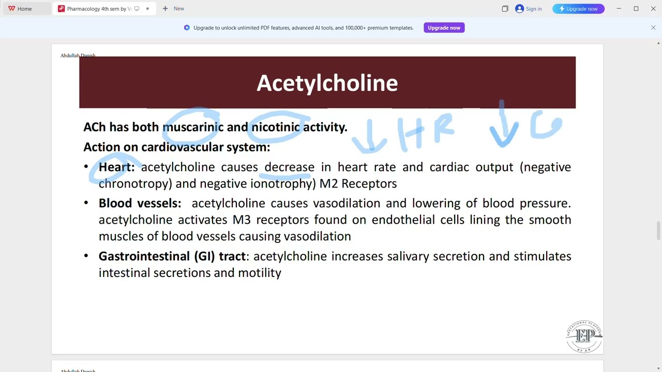Click the bold "Heart:" bullet label
This screenshot has height=372, width=662.
116,167
